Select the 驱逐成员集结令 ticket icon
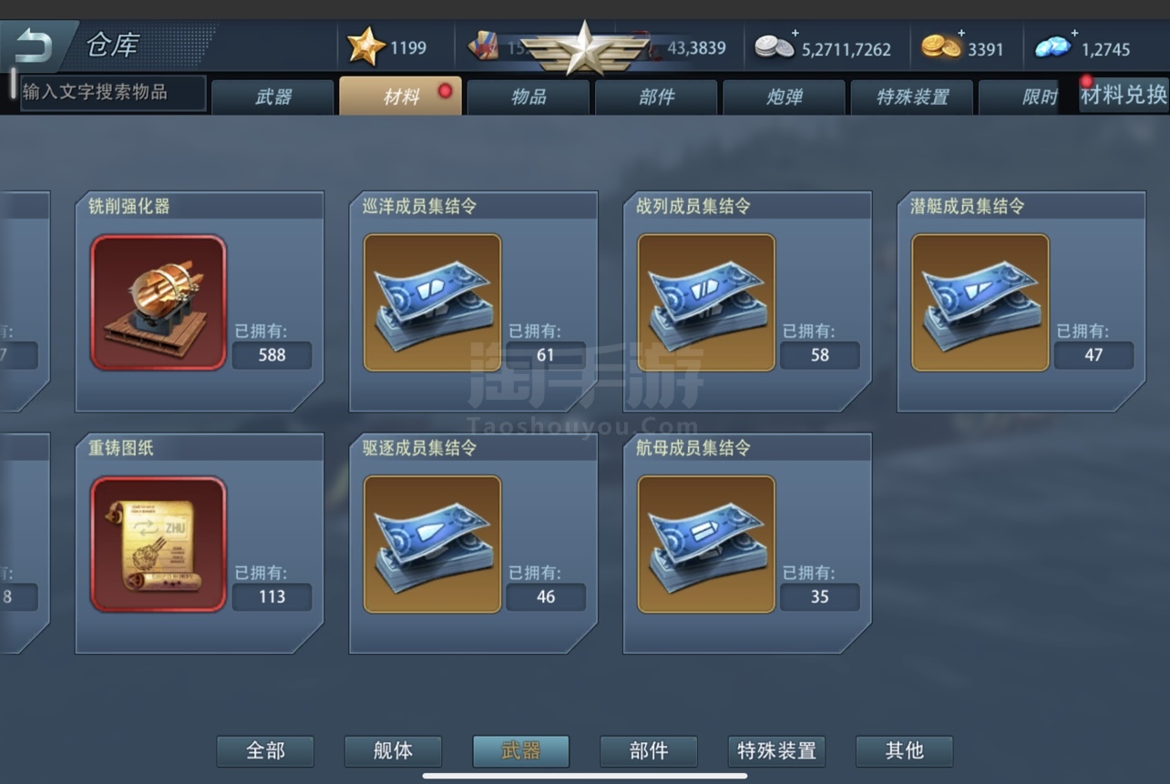1170x784 pixels. [x=433, y=545]
